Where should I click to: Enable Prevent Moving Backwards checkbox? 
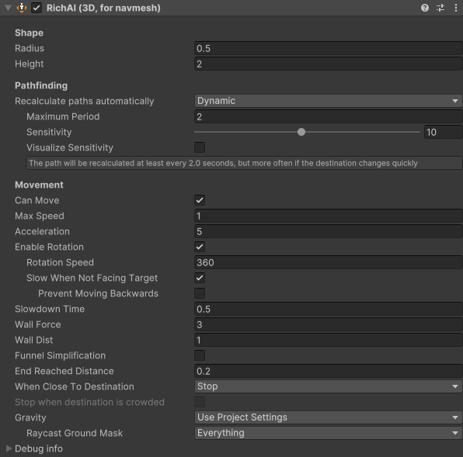[200, 293]
